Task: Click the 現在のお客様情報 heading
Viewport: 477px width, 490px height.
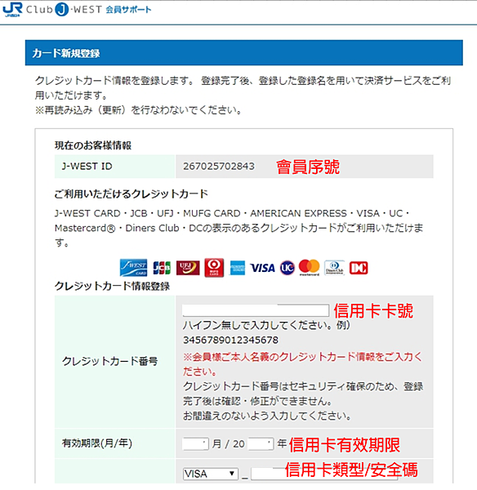Action: (93, 145)
